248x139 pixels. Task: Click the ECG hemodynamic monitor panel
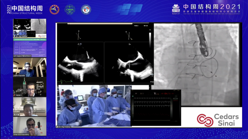156,108
